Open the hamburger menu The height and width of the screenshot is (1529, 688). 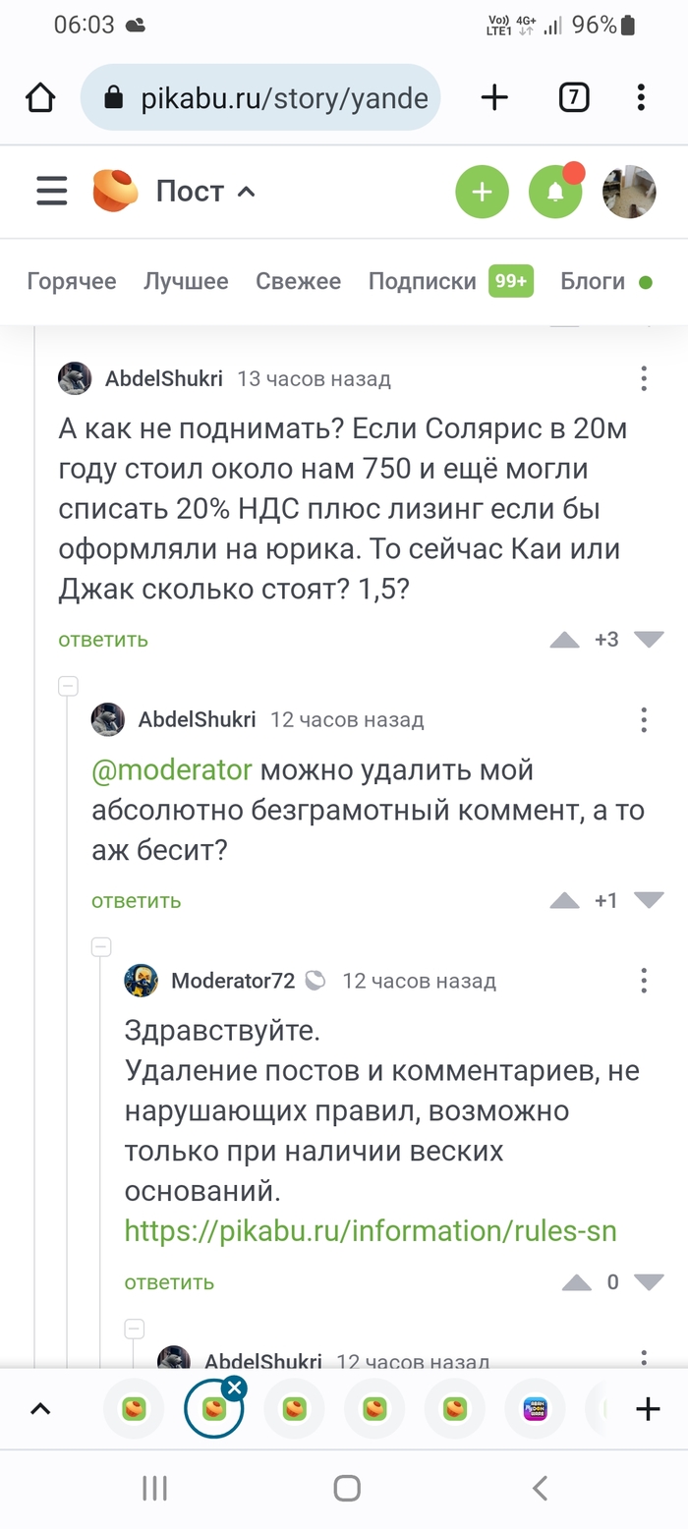coord(51,192)
